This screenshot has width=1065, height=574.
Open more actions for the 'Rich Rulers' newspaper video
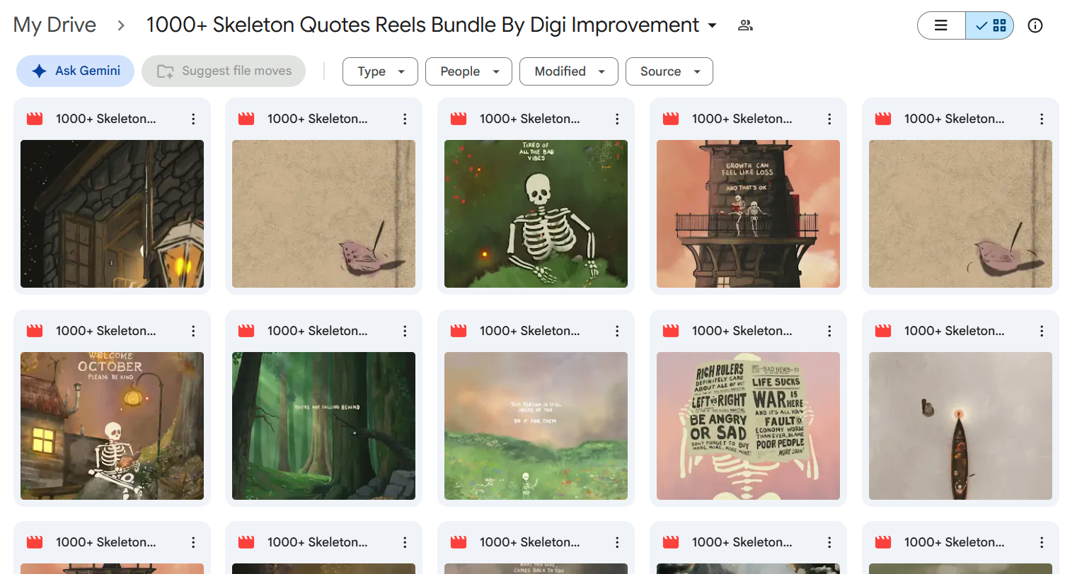click(x=829, y=331)
